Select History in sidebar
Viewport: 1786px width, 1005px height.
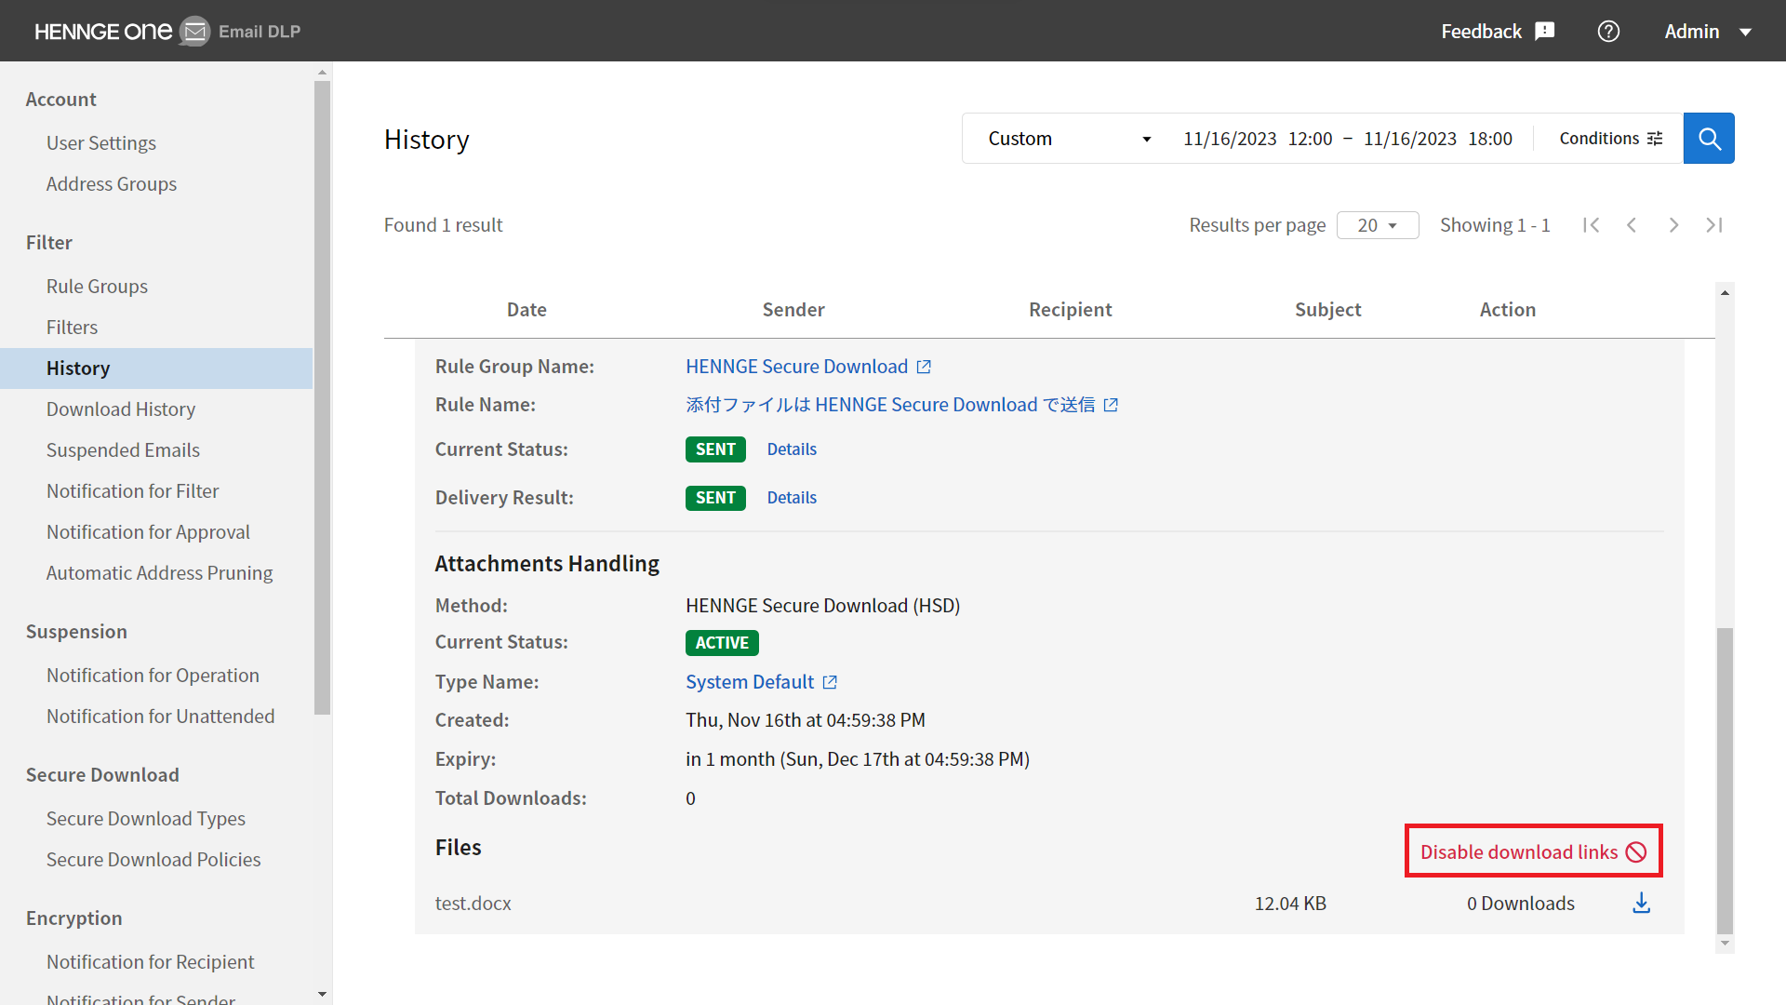(156, 368)
